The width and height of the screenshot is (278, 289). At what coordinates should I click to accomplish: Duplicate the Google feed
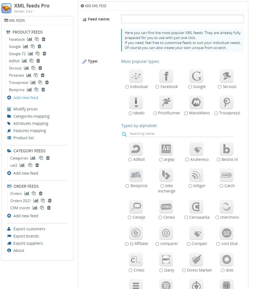32,47
